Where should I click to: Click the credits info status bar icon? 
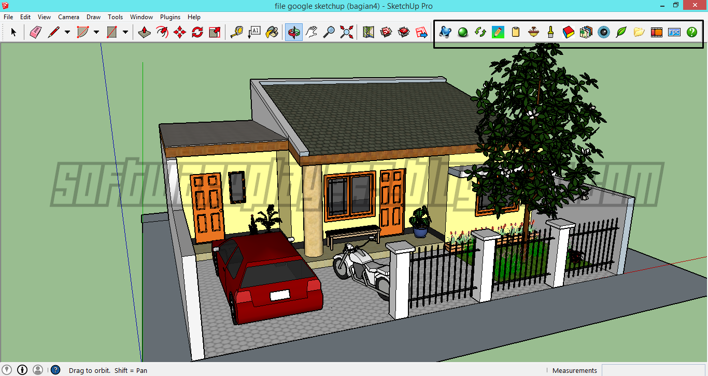[x=22, y=370]
